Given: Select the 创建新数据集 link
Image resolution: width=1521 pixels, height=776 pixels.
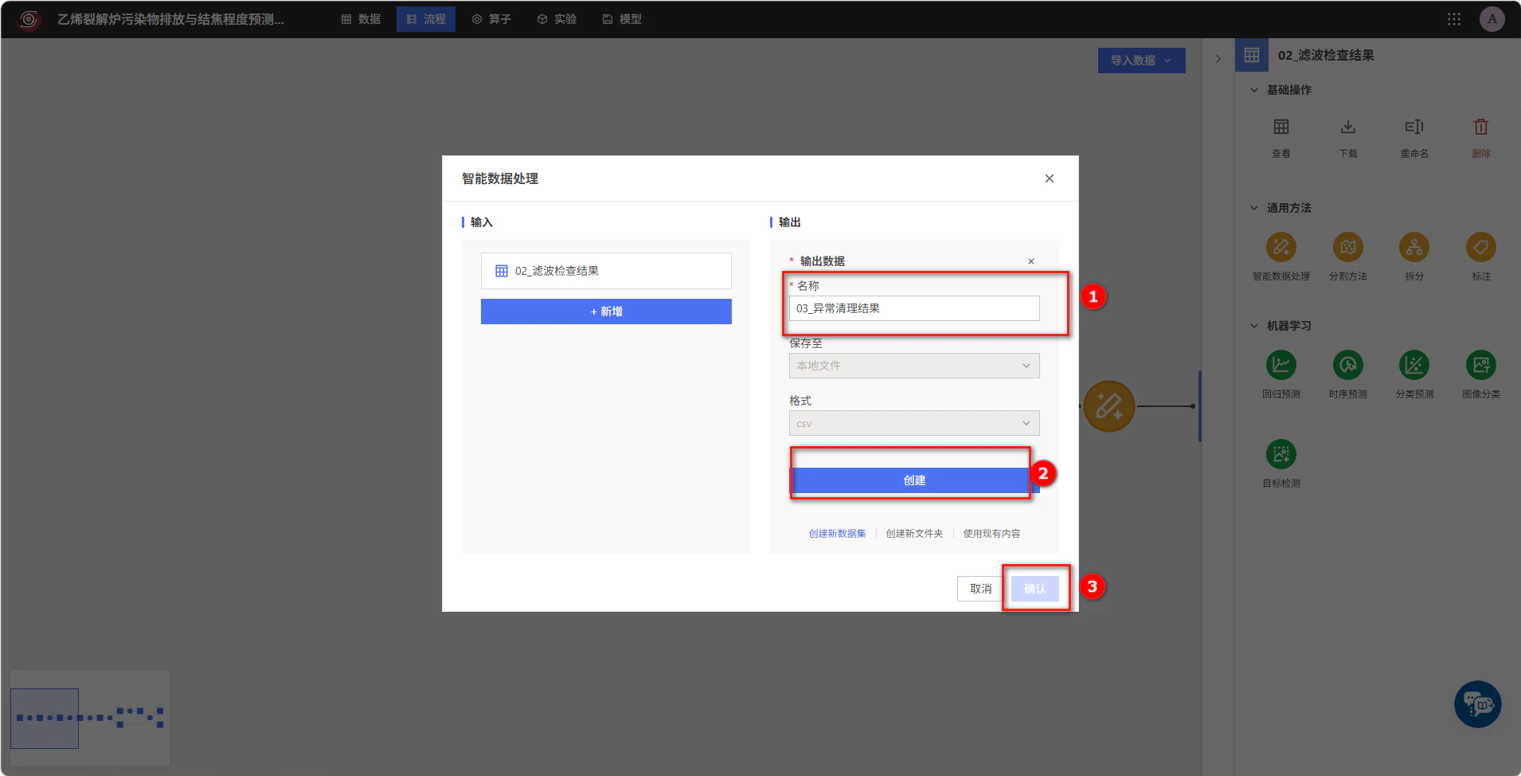Looking at the screenshot, I should [x=837, y=534].
